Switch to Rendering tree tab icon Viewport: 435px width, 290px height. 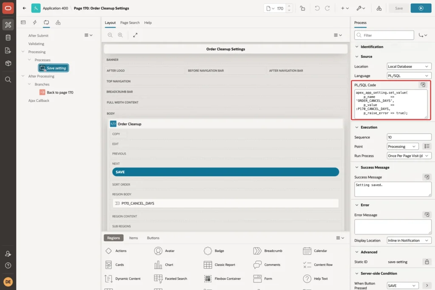click(x=23, y=23)
